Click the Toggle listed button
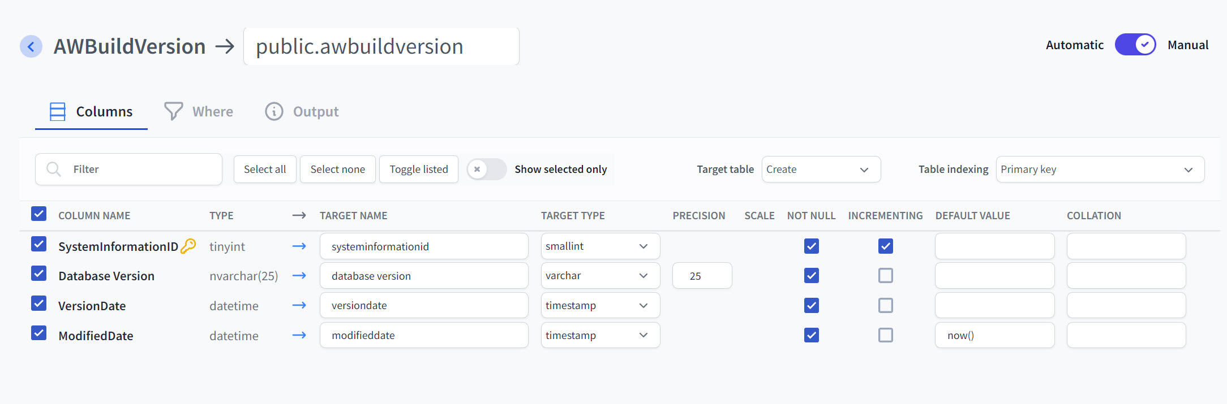This screenshot has width=1227, height=404. pyautogui.click(x=419, y=170)
